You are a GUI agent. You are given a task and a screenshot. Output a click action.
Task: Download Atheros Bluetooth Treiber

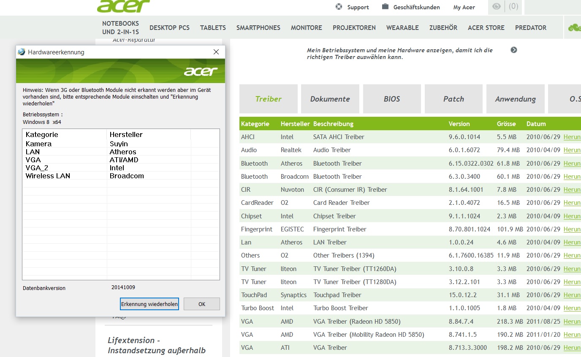pyautogui.click(x=572, y=164)
